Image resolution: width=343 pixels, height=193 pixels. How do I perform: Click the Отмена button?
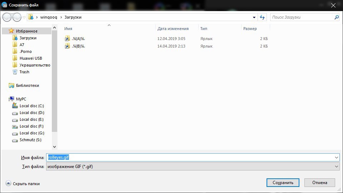coord(319,183)
